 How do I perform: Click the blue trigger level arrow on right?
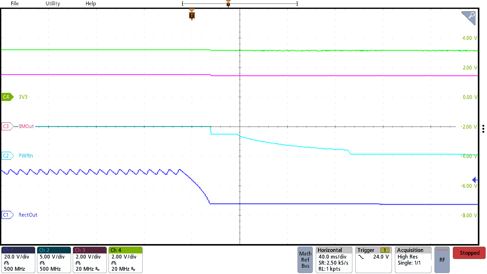475,180
